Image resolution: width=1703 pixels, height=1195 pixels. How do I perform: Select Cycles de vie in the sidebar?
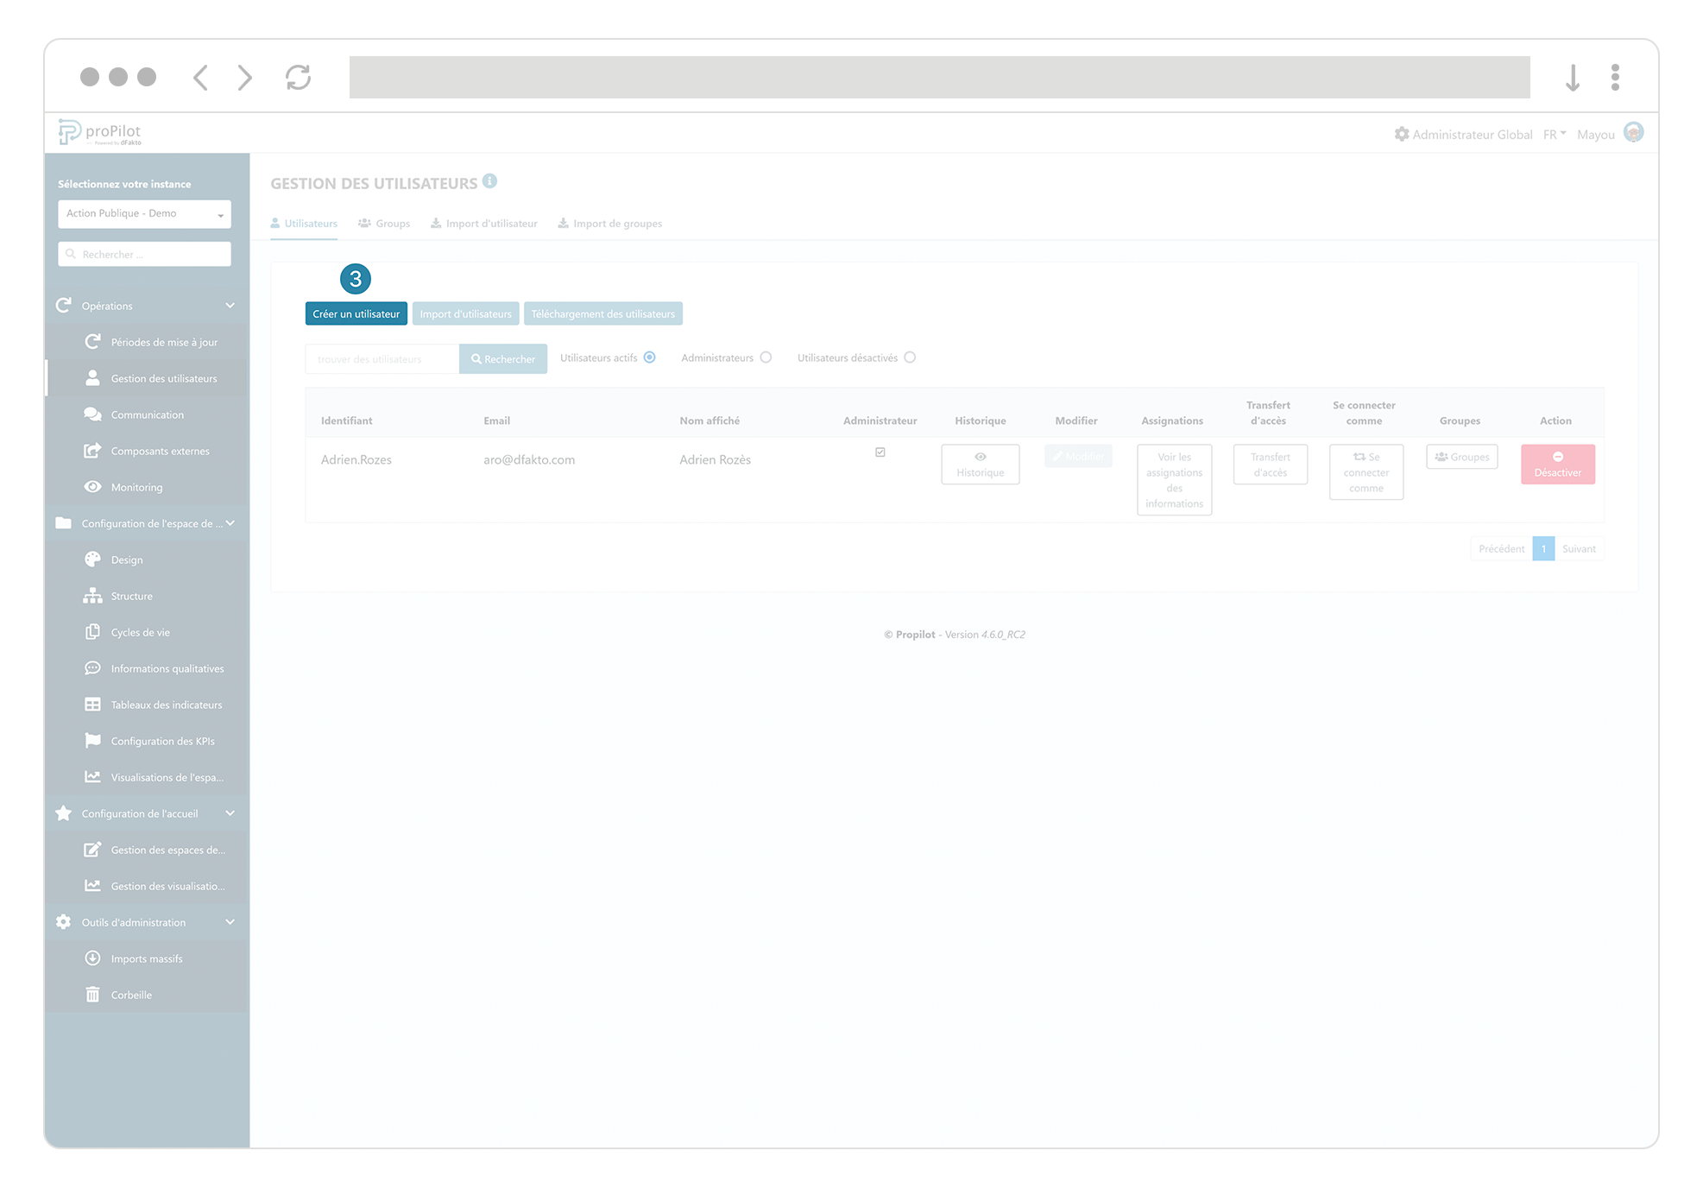click(x=138, y=631)
